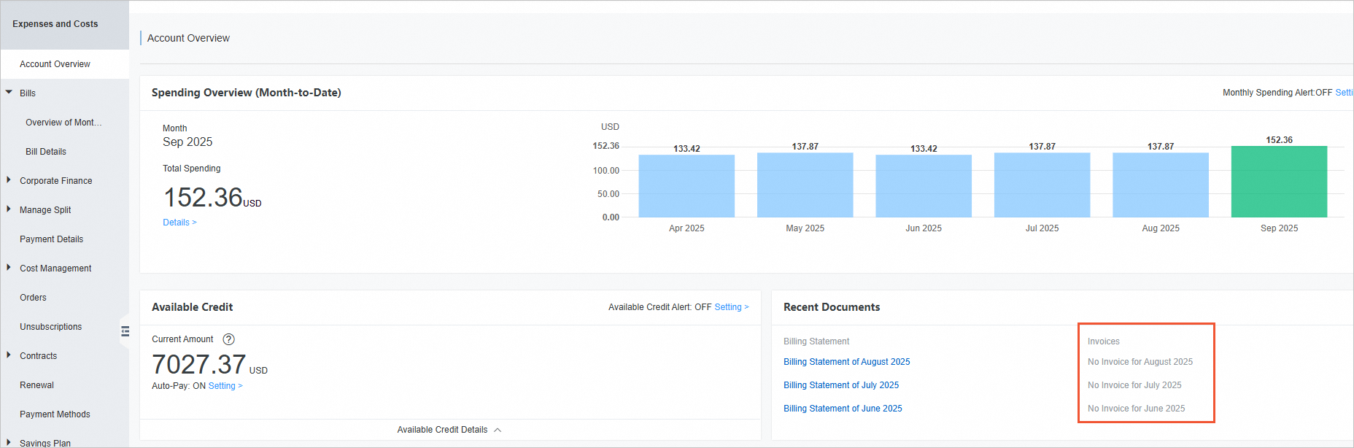The height and width of the screenshot is (448, 1354).
Task: Open Payment Methods sidebar item
Action: (x=55, y=414)
